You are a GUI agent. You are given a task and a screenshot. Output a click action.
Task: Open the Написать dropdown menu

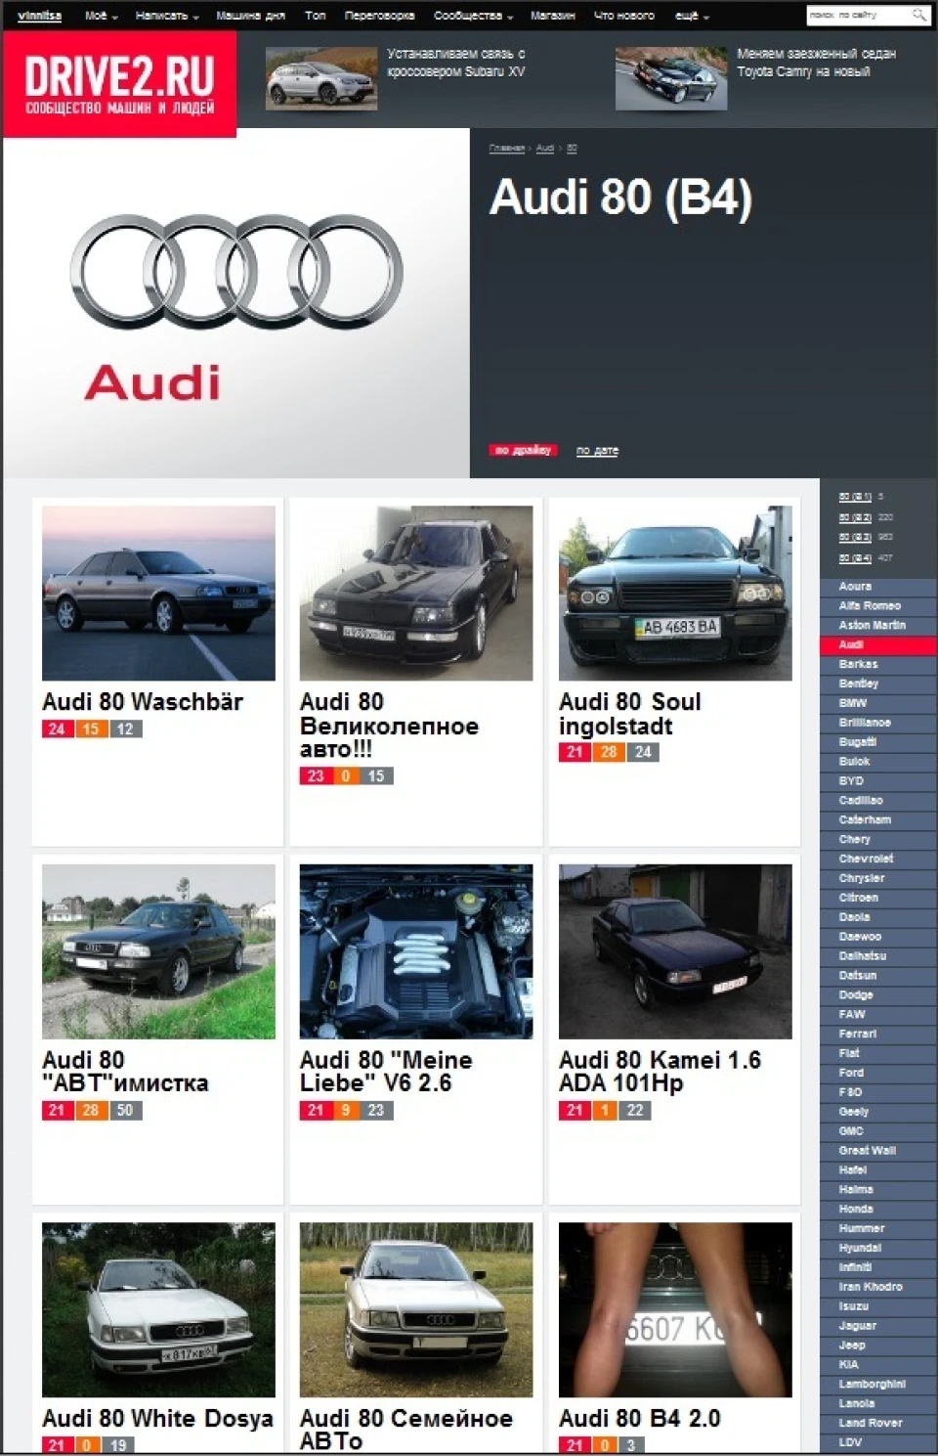pyautogui.click(x=167, y=16)
